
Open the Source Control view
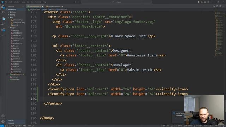(3, 18)
